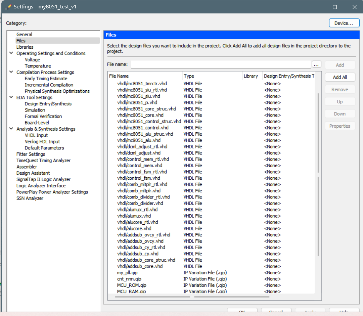Close the Settings dialog

pos(354,7)
